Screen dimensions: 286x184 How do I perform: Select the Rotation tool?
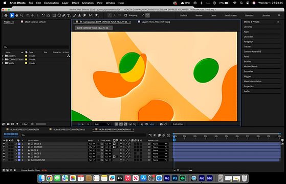tap(43, 15)
